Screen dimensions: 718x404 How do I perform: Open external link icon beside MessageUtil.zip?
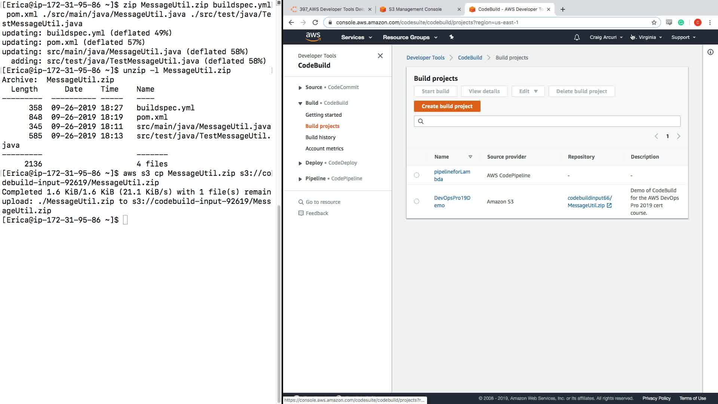click(x=609, y=205)
